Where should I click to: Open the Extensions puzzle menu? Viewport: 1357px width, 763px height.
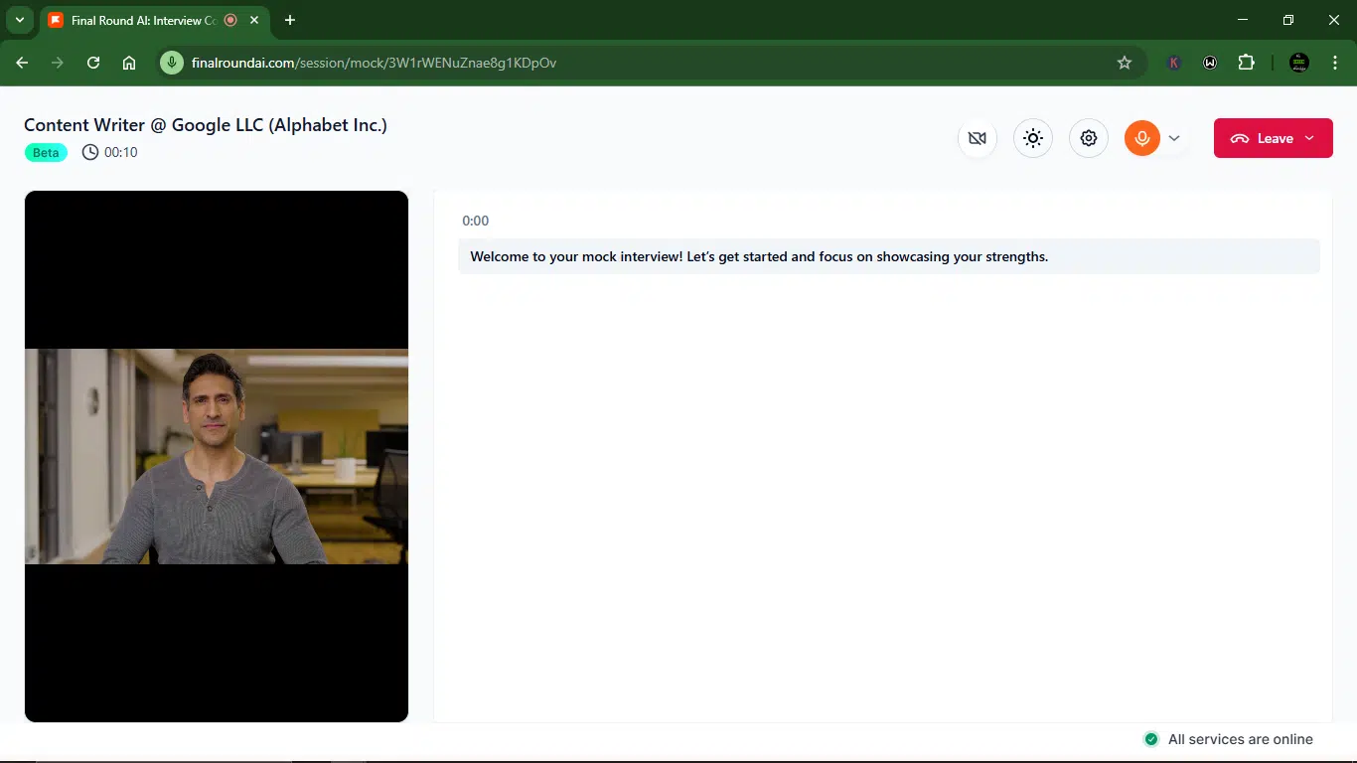[1246, 63]
